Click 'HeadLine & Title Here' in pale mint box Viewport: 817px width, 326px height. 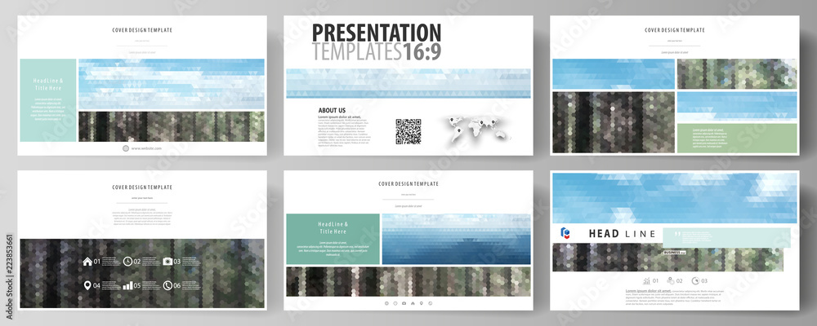[x=48, y=84]
